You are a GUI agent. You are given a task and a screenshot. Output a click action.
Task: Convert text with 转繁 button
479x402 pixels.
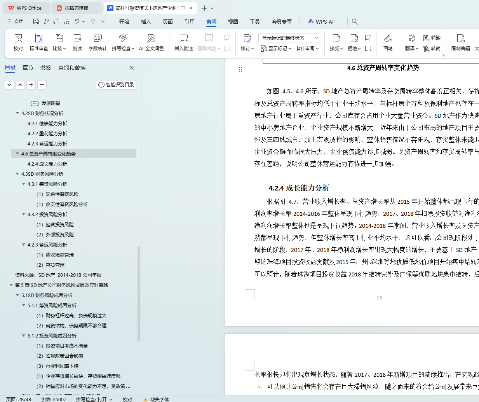point(432,38)
